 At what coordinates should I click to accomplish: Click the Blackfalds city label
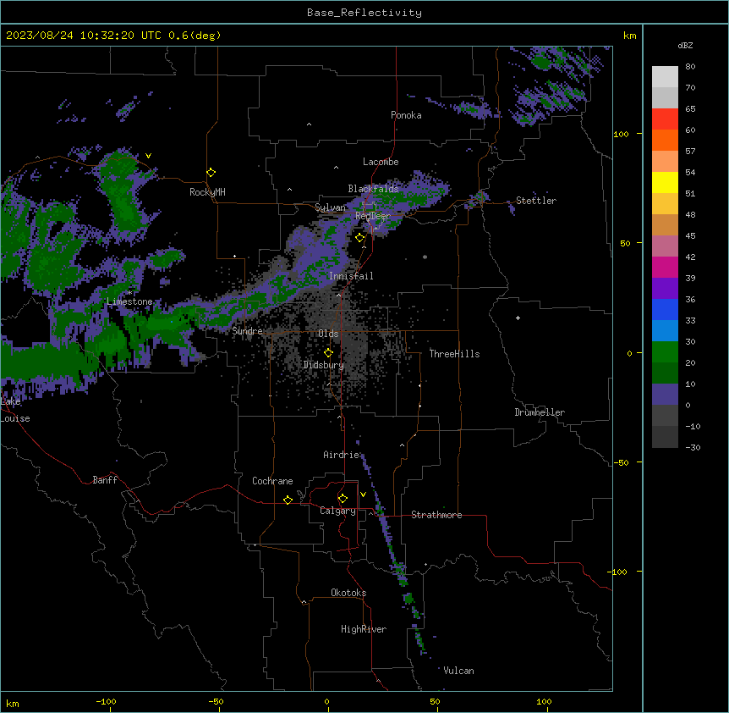[x=373, y=189]
